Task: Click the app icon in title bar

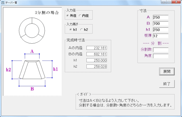Action: pyautogui.click(x=3, y=3)
